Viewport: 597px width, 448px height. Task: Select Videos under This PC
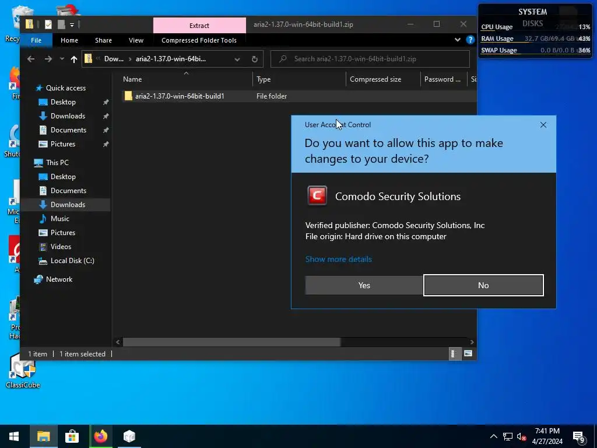click(61, 247)
